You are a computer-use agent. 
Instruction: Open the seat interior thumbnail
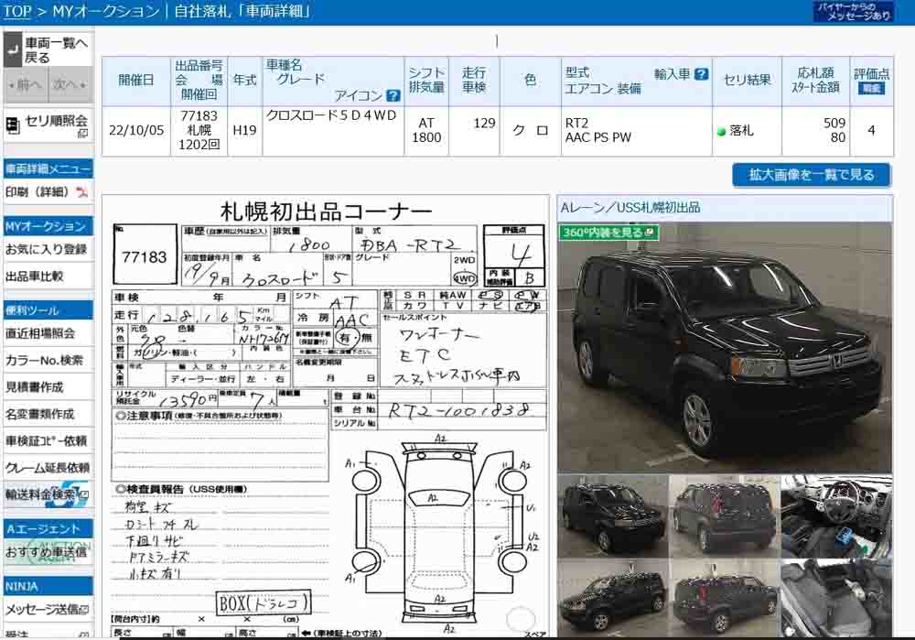coord(837,597)
